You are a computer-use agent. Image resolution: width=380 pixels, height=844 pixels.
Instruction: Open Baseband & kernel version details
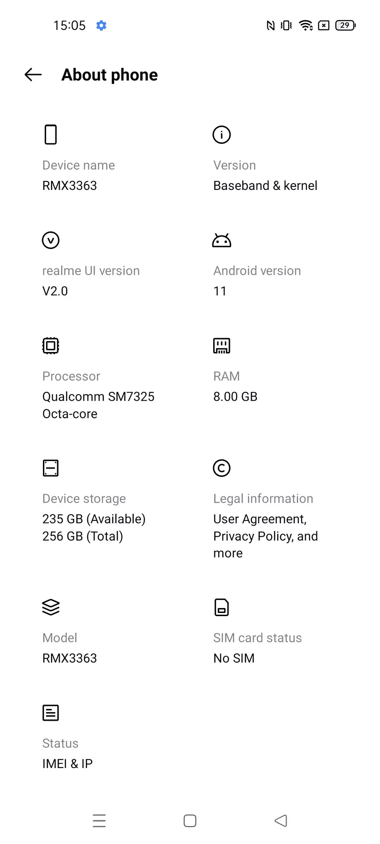265,185
